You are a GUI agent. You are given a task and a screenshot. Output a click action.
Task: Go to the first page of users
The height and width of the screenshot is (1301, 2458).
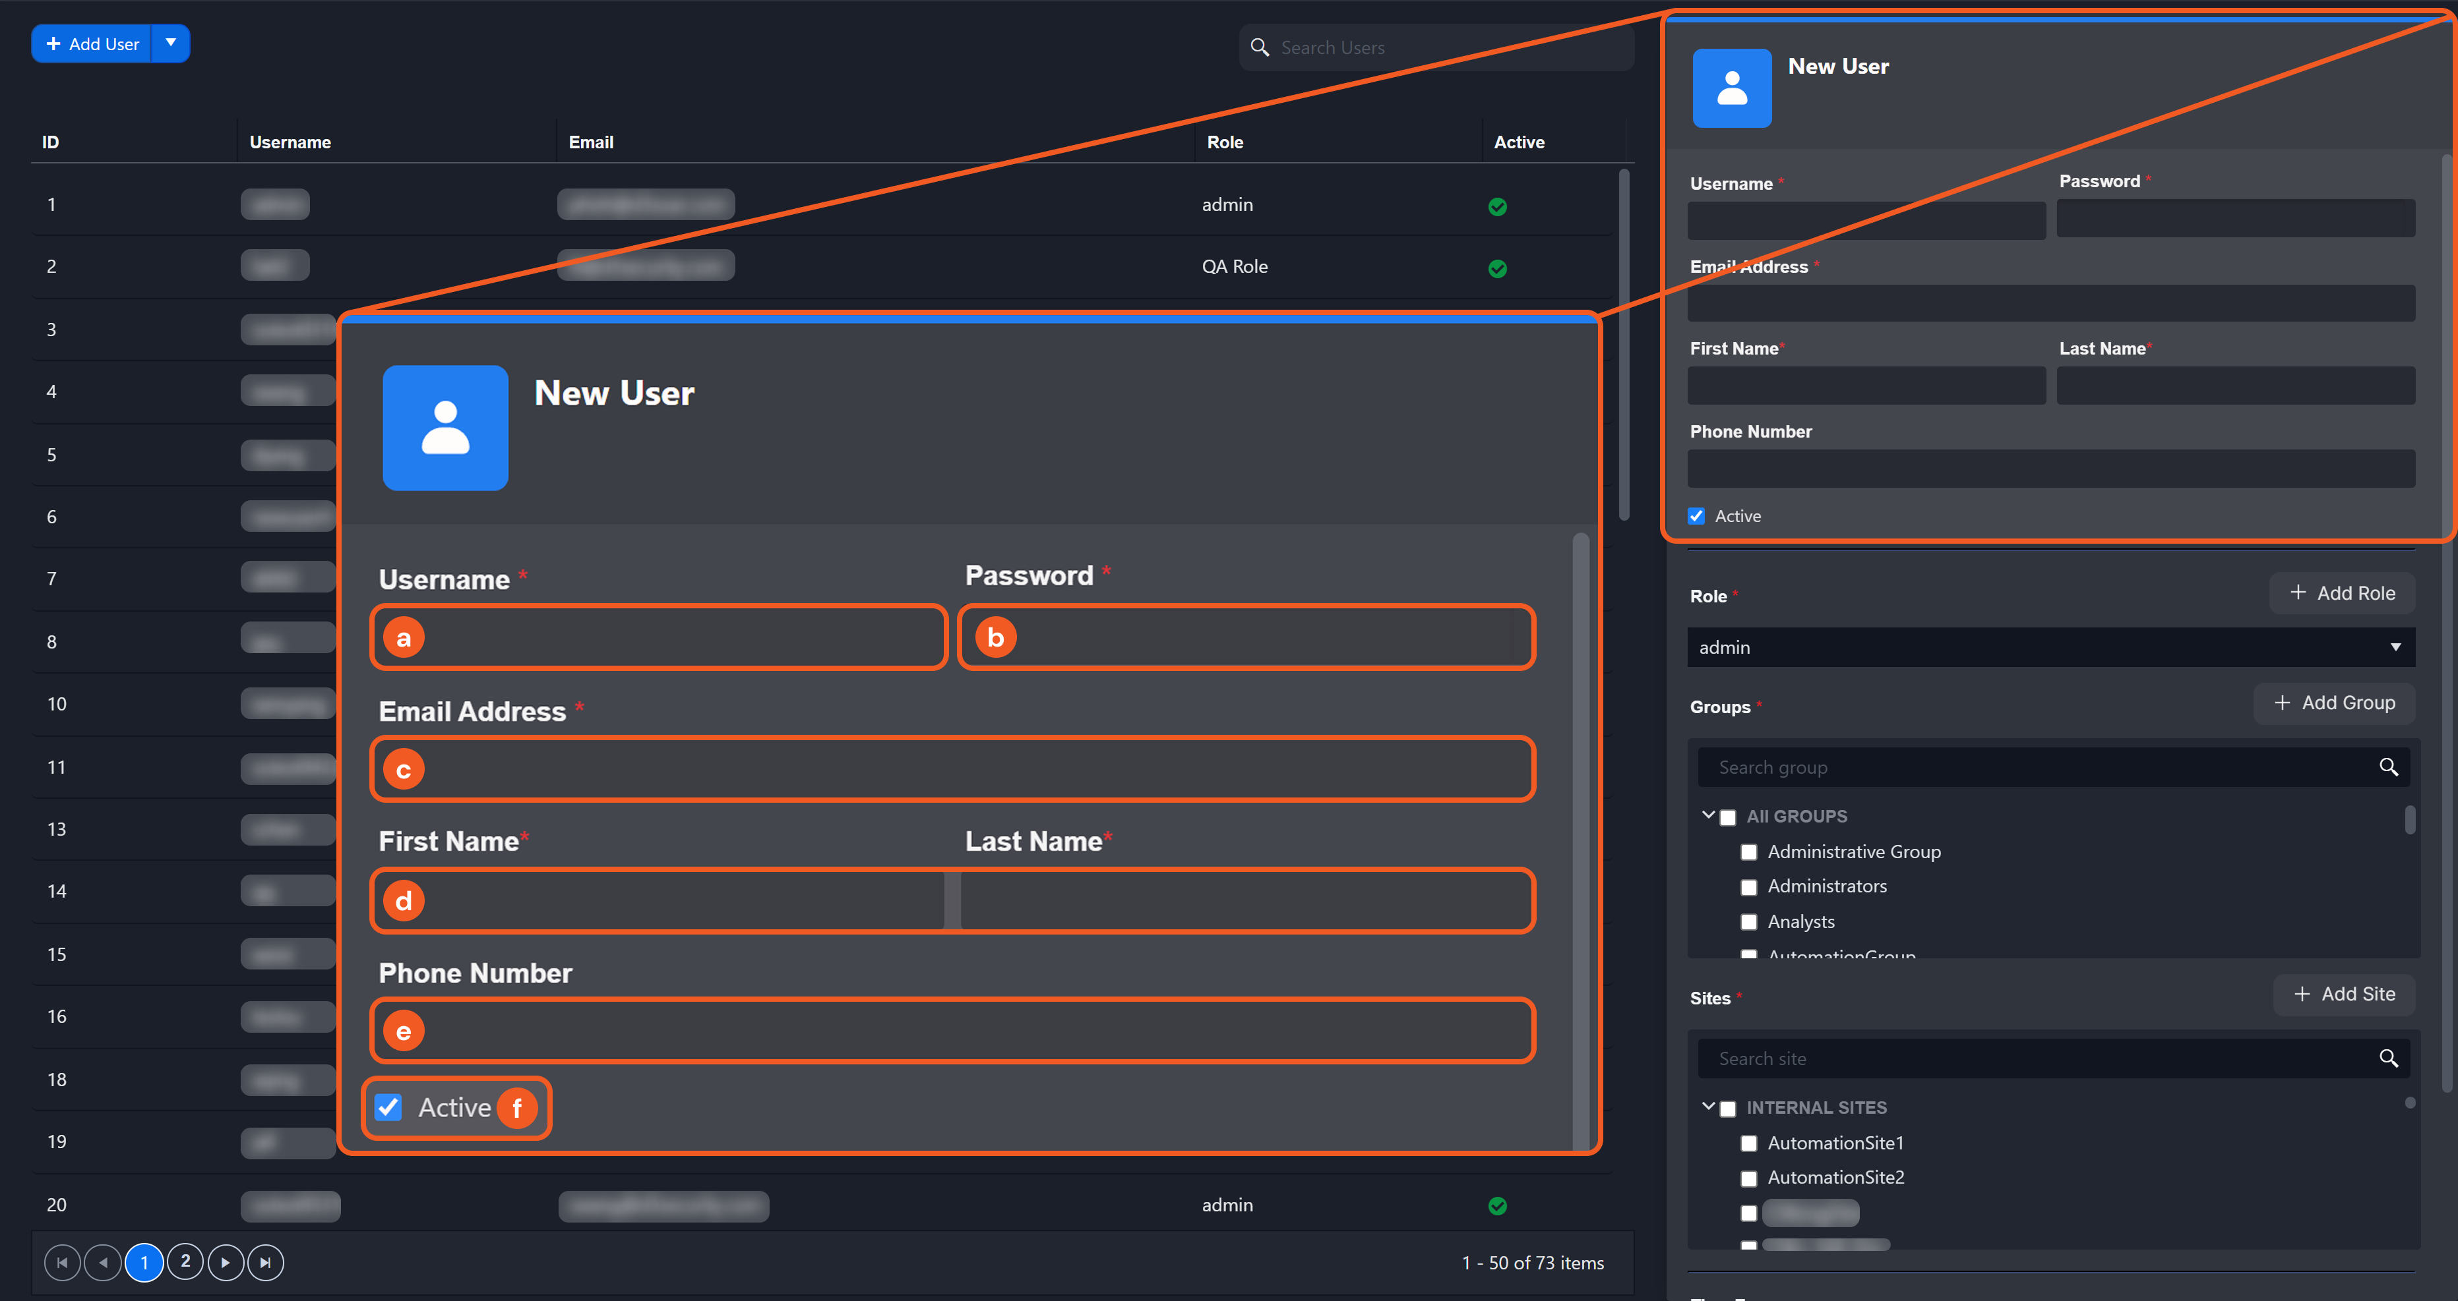pos(62,1262)
